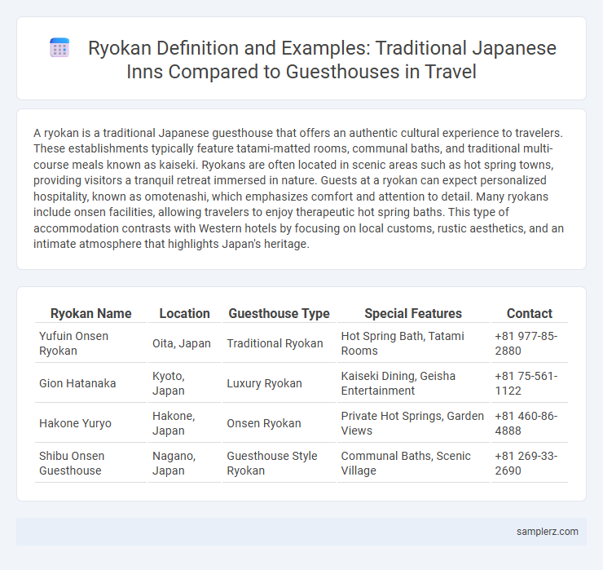This screenshot has height=570, width=603.
Task: Click the Onsen Ryokan type cell
Action: point(279,423)
